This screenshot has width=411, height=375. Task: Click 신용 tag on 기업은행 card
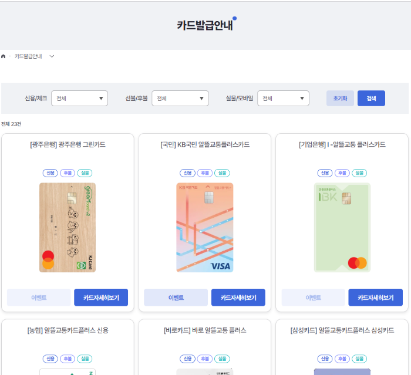pyautogui.click(x=325, y=173)
